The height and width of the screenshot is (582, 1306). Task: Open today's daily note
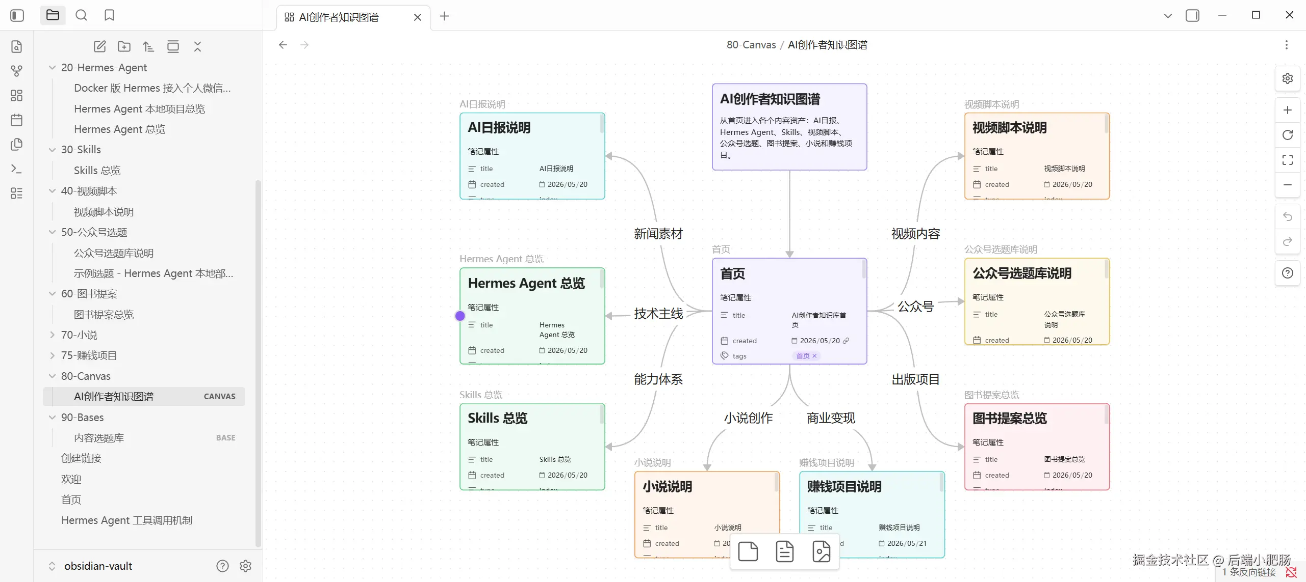click(x=16, y=120)
